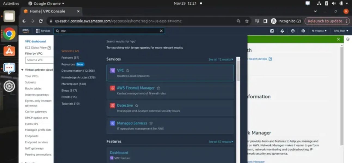This screenshot has height=163, width=352.
Task: Click the Select a VPC filter field
Action: 39,60
